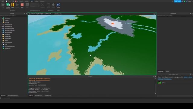Switch to Explorer tab at bottom left
This screenshot has height=109, width=193.
tap(3, 96)
